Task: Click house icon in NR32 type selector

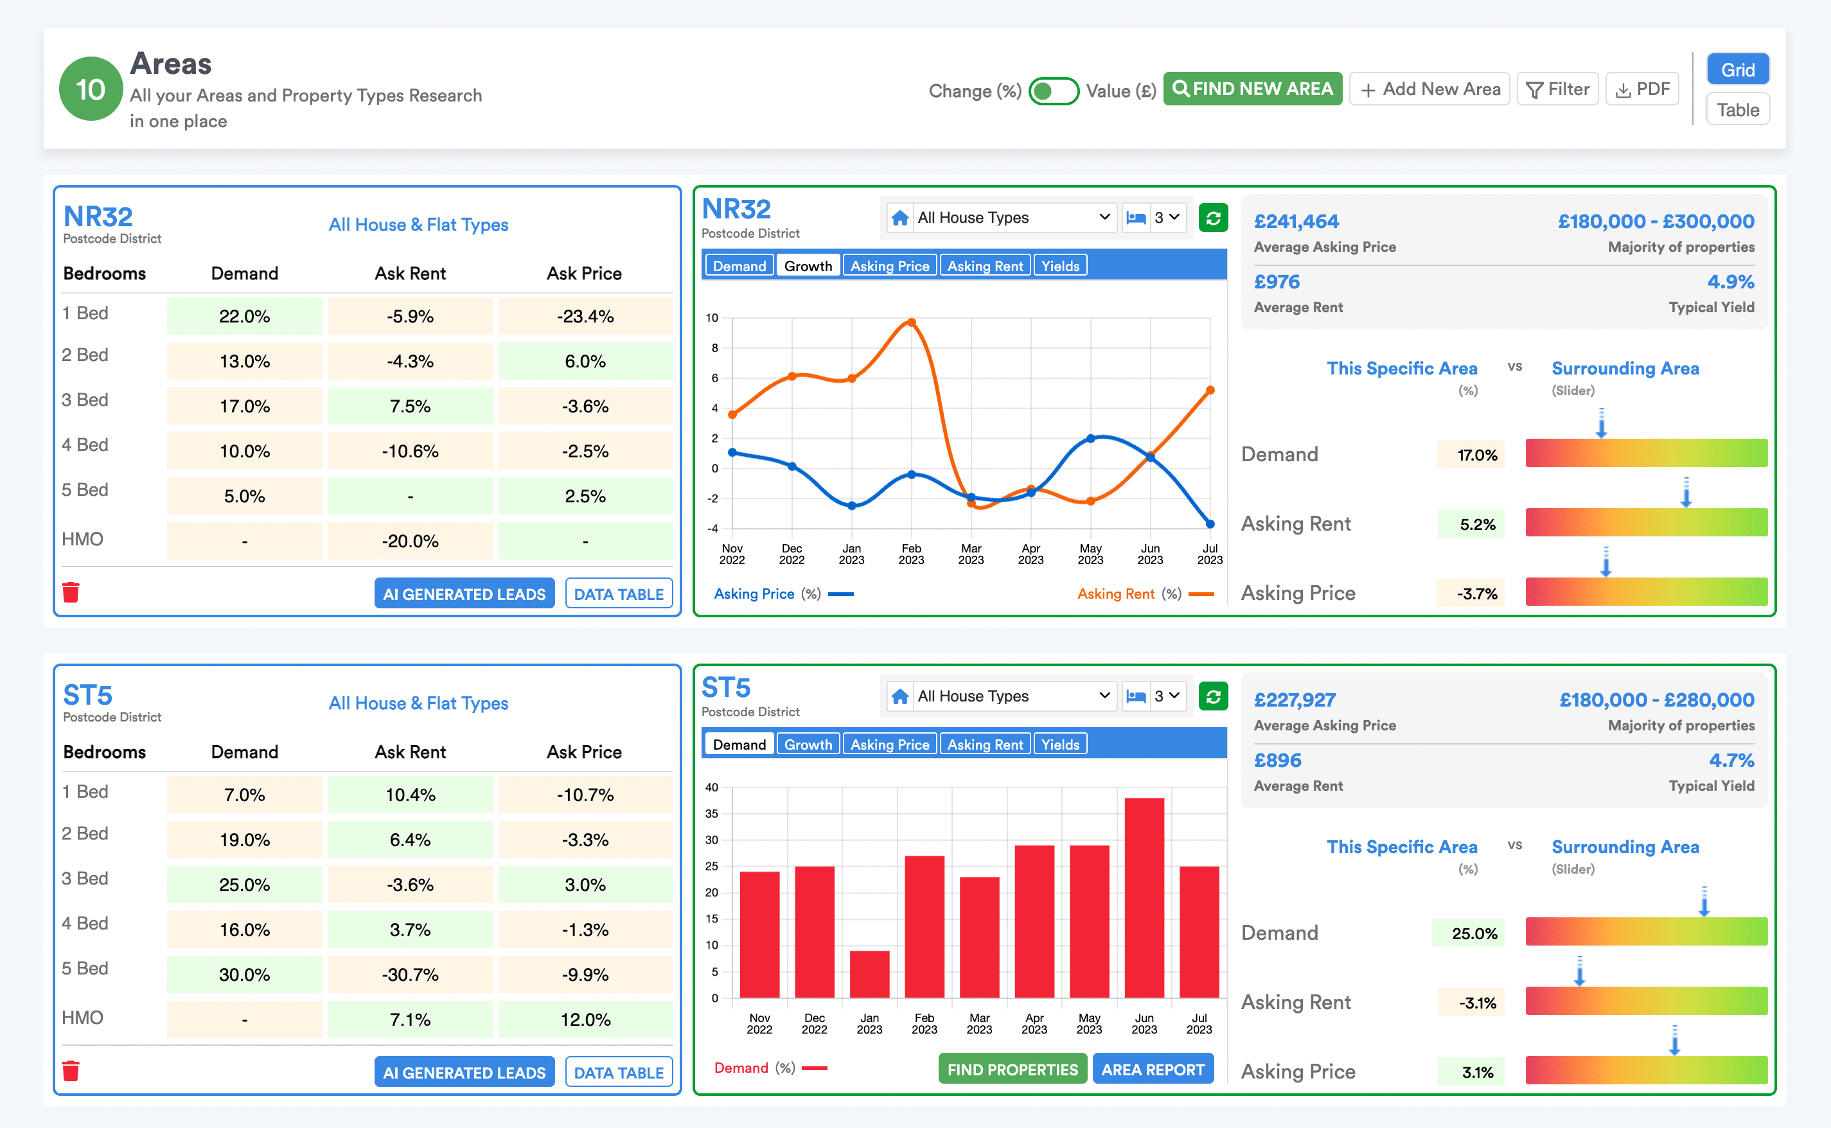Action: 901,218
